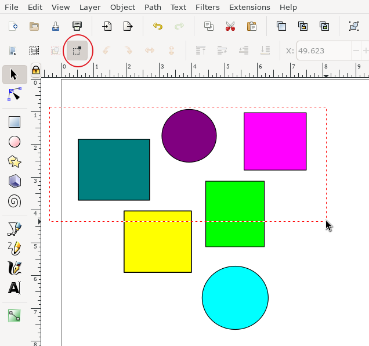Print the document
369x346 pixels.
[x=77, y=26]
